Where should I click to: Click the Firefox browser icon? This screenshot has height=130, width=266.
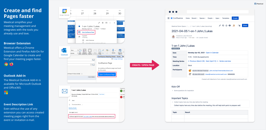pos(11,64)
